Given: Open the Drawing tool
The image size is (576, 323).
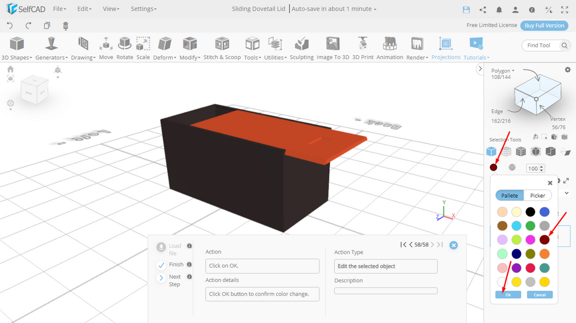Looking at the screenshot, I should pyautogui.click(x=83, y=48).
